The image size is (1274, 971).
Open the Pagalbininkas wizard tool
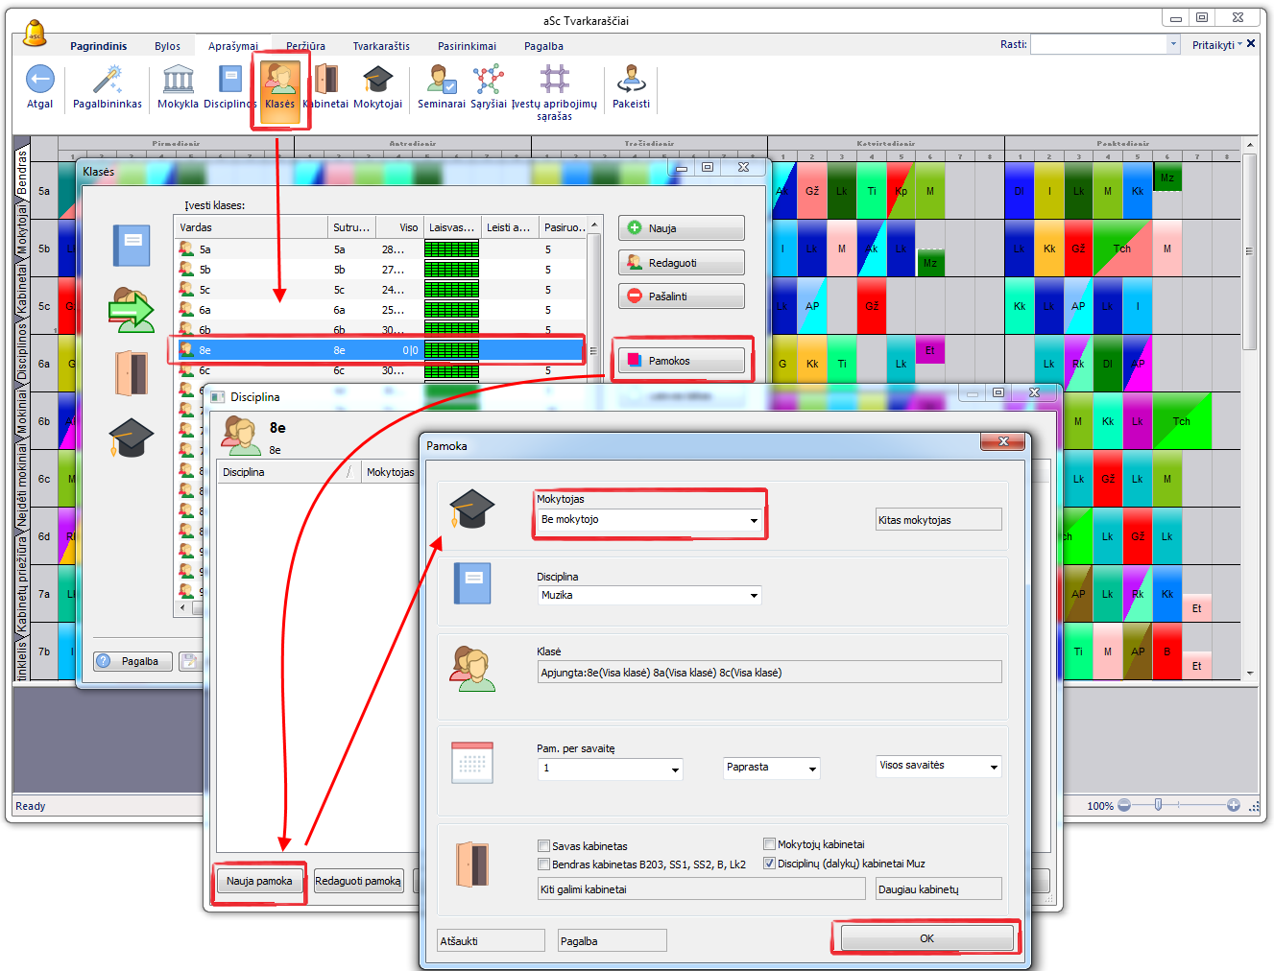pyautogui.click(x=107, y=81)
